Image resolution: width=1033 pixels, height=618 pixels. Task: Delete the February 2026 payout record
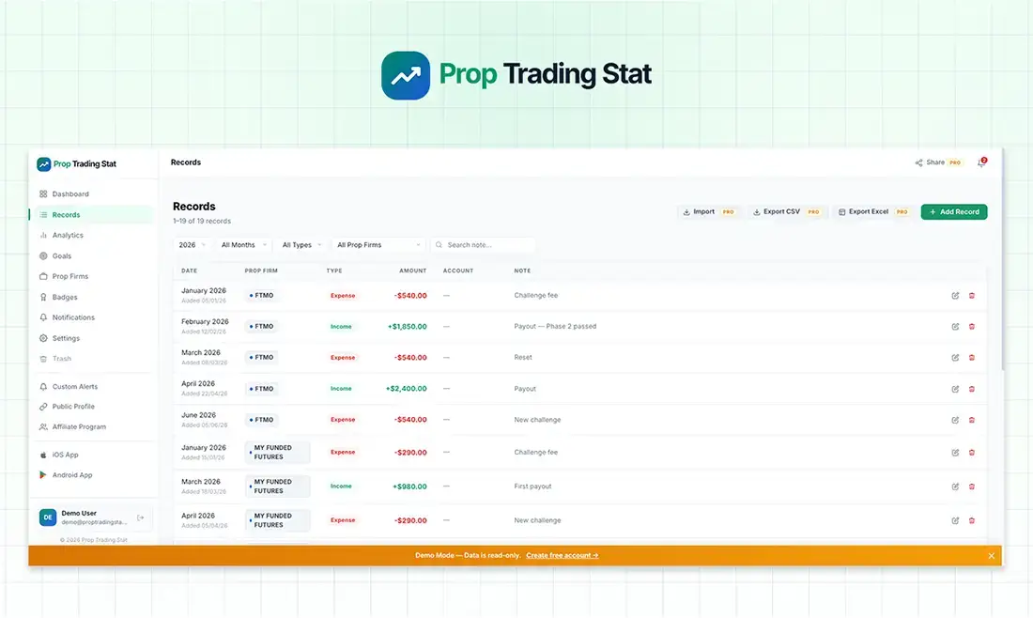click(972, 326)
